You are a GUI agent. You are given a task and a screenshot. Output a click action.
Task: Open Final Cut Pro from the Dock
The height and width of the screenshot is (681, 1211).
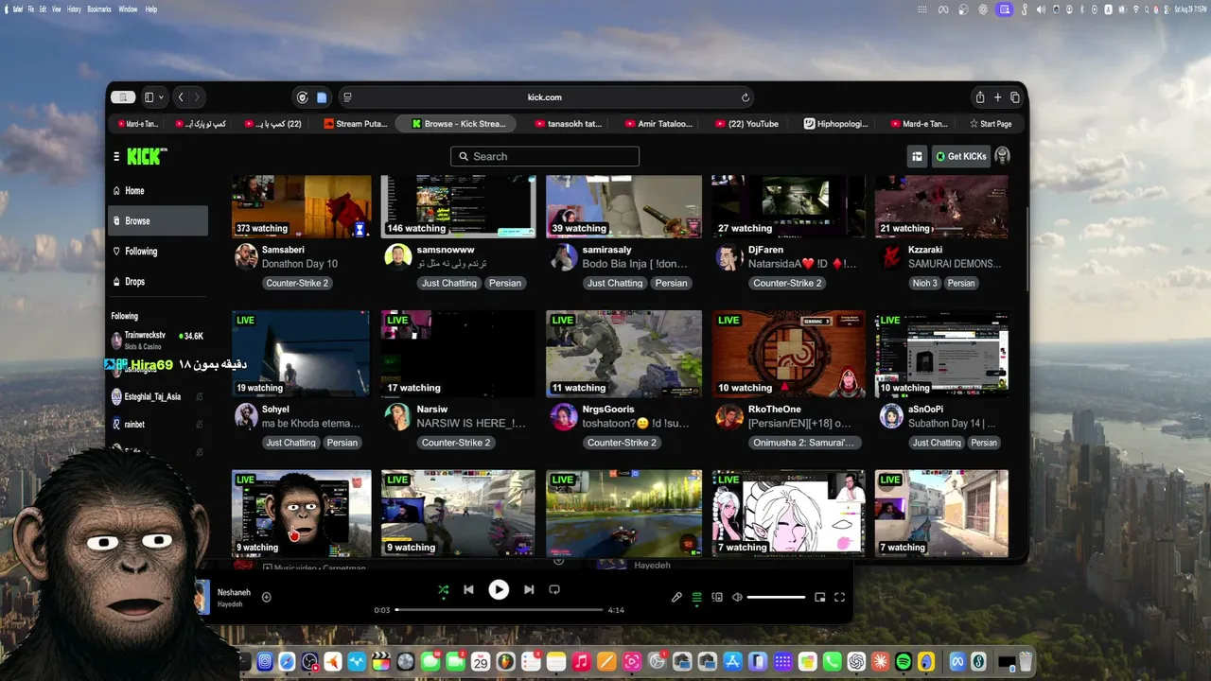click(381, 662)
